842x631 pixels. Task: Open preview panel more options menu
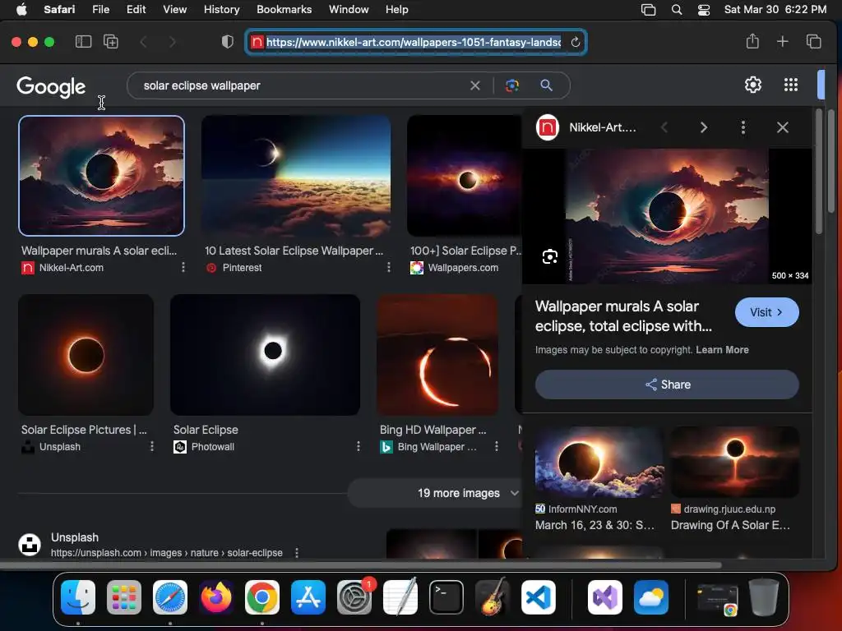click(x=743, y=127)
